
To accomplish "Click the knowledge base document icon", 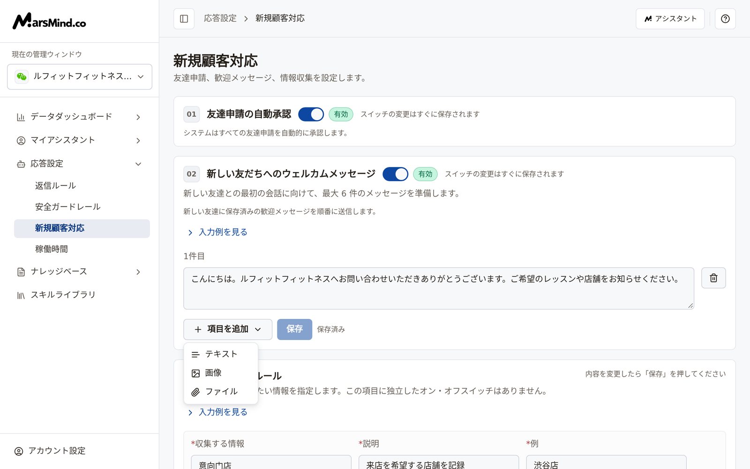I will [x=21, y=272].
